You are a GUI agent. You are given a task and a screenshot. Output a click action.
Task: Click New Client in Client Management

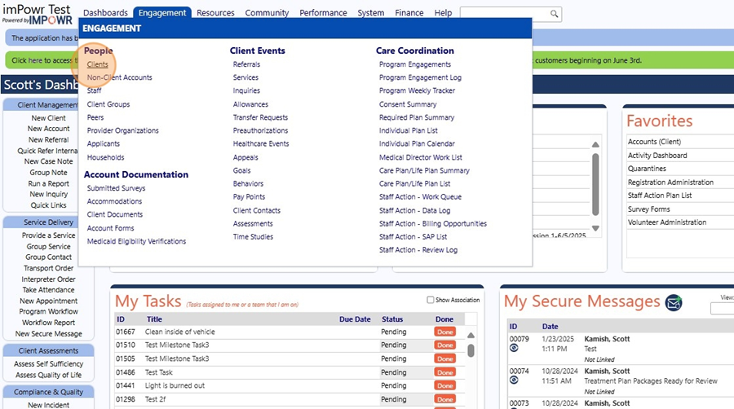pos(48,118)
